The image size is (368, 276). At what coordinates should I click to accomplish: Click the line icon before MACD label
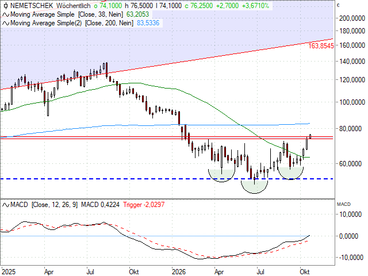point(6,205)
